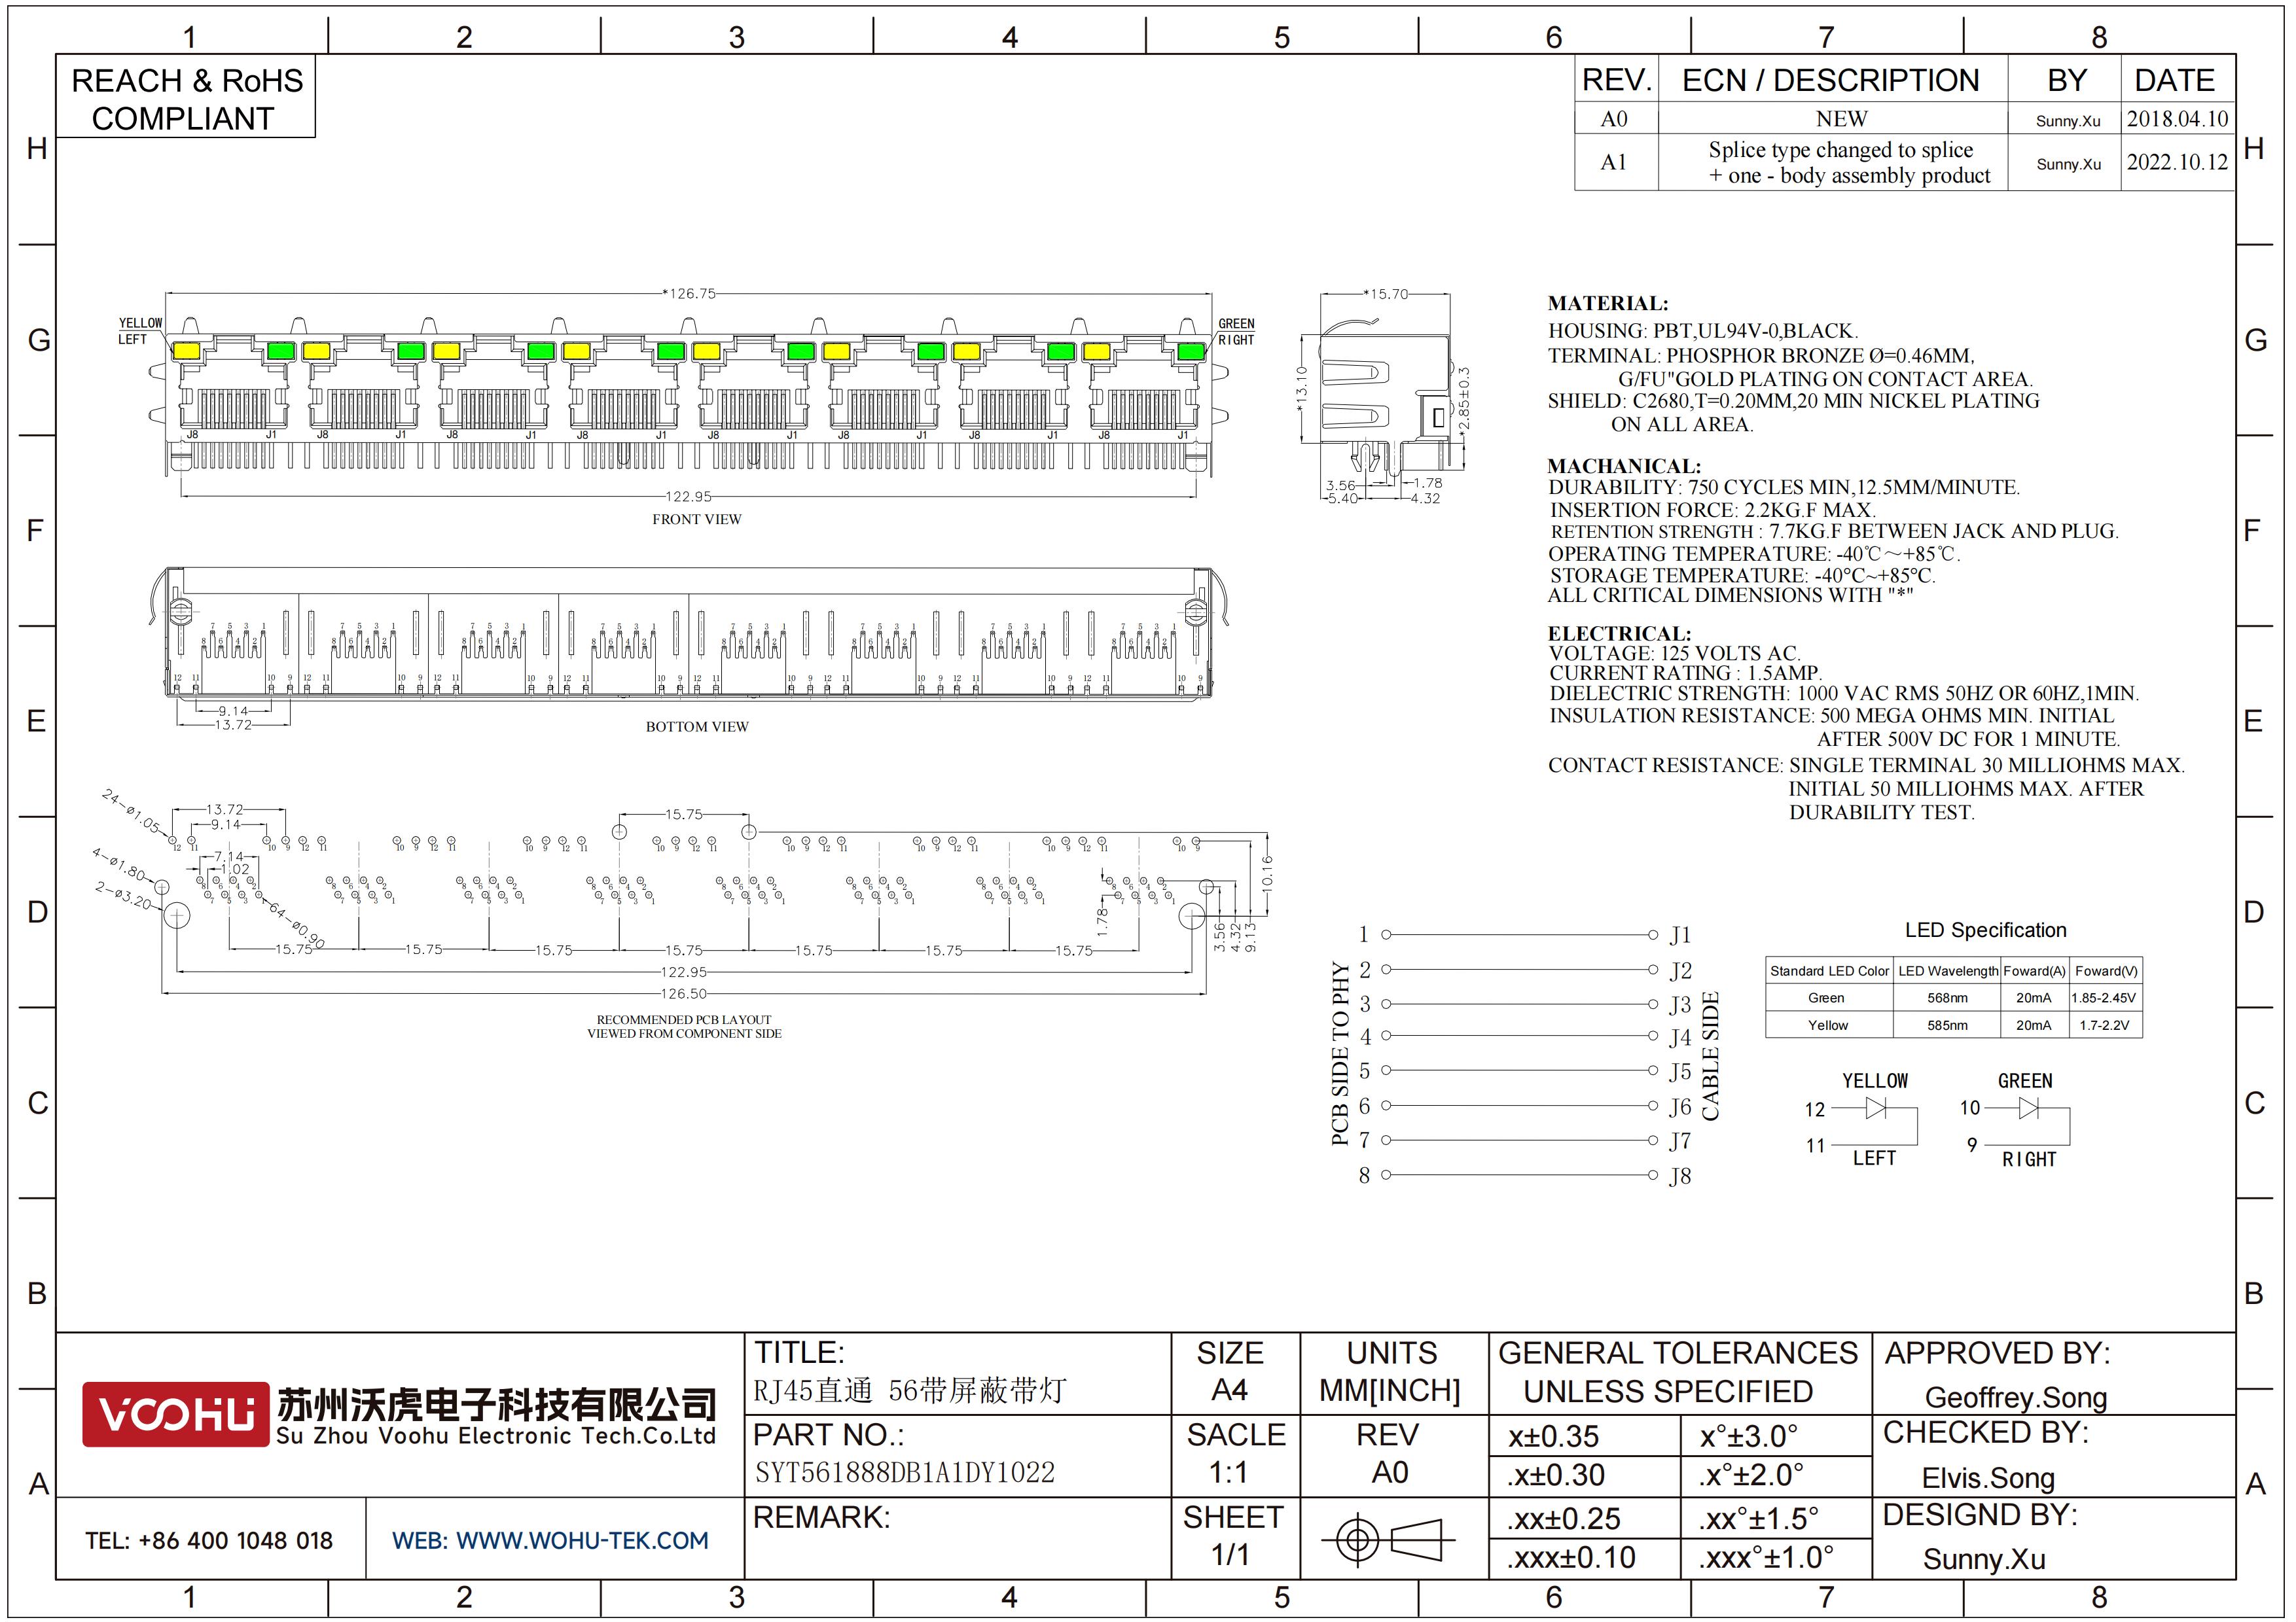Click the GREEN RIGHT label on front view

(1236, 332)
